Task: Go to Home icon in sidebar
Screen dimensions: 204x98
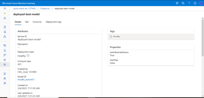Action: (x=5, y=18)
